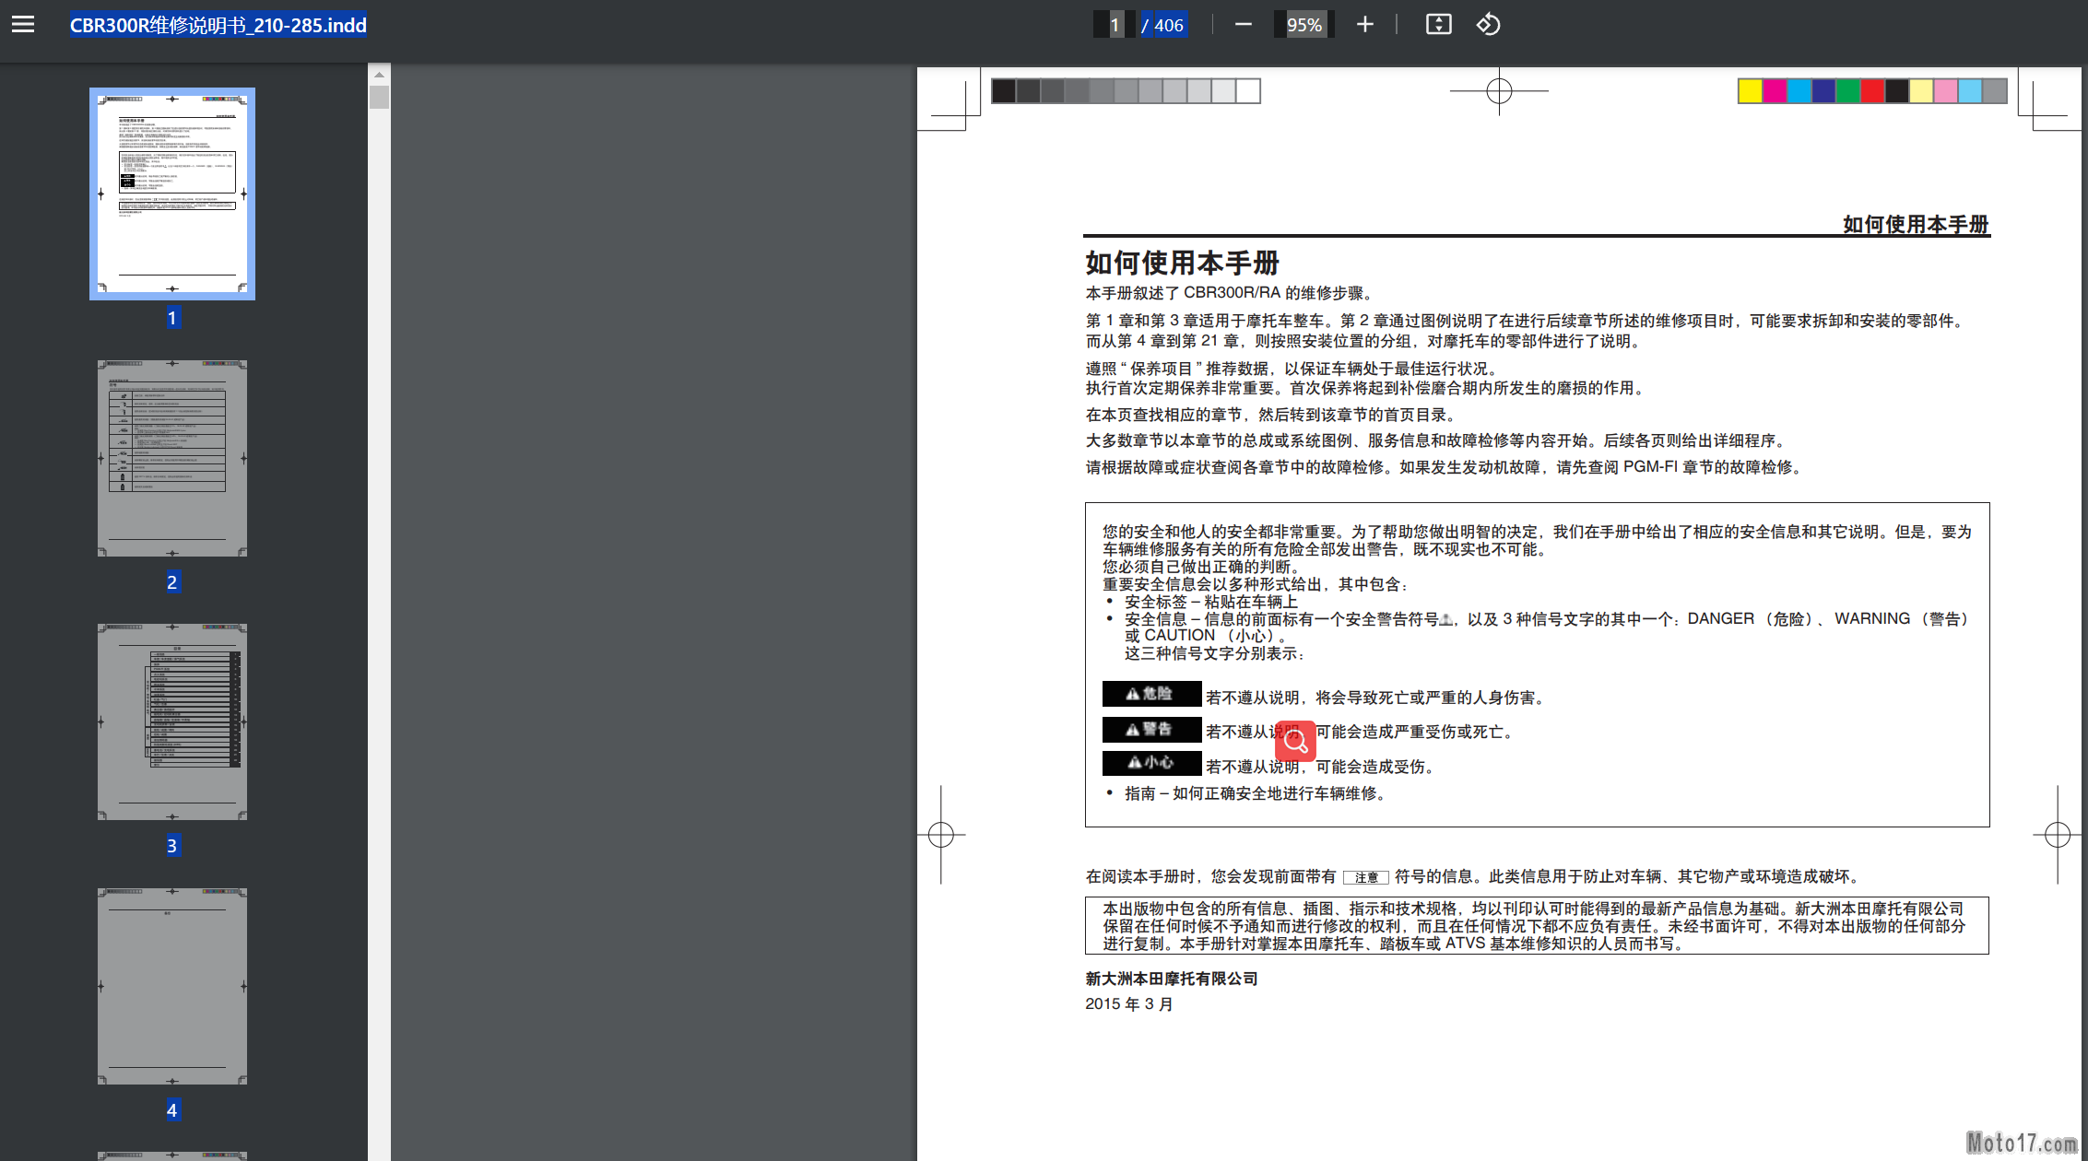The image size is (2088, 1161).
Task: Click thumbnail label number 2
Action: point(172,582)
